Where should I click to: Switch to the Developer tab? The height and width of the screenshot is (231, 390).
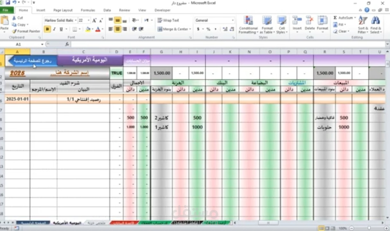[x=162, y=10]
